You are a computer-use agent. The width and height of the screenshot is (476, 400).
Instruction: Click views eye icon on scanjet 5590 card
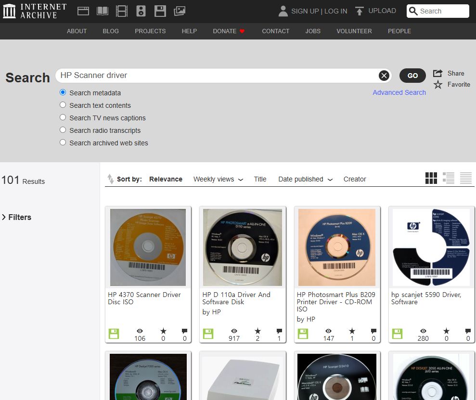tap(423, 331)
